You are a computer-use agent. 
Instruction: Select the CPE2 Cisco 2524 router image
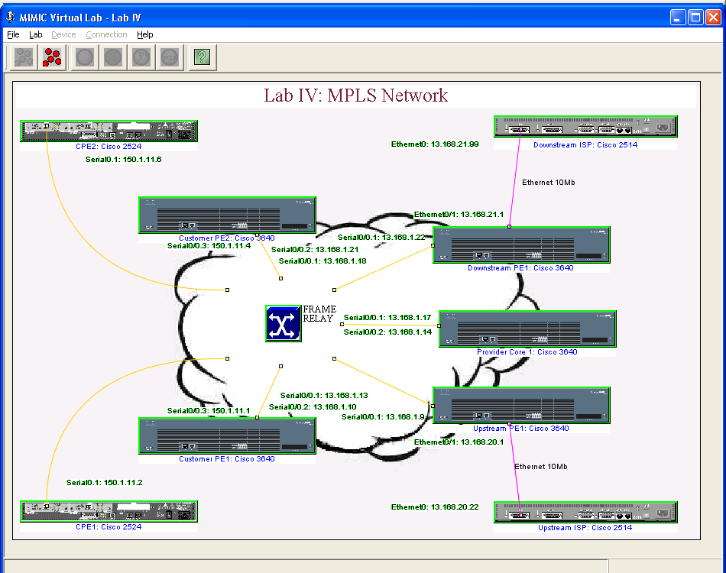109,130
